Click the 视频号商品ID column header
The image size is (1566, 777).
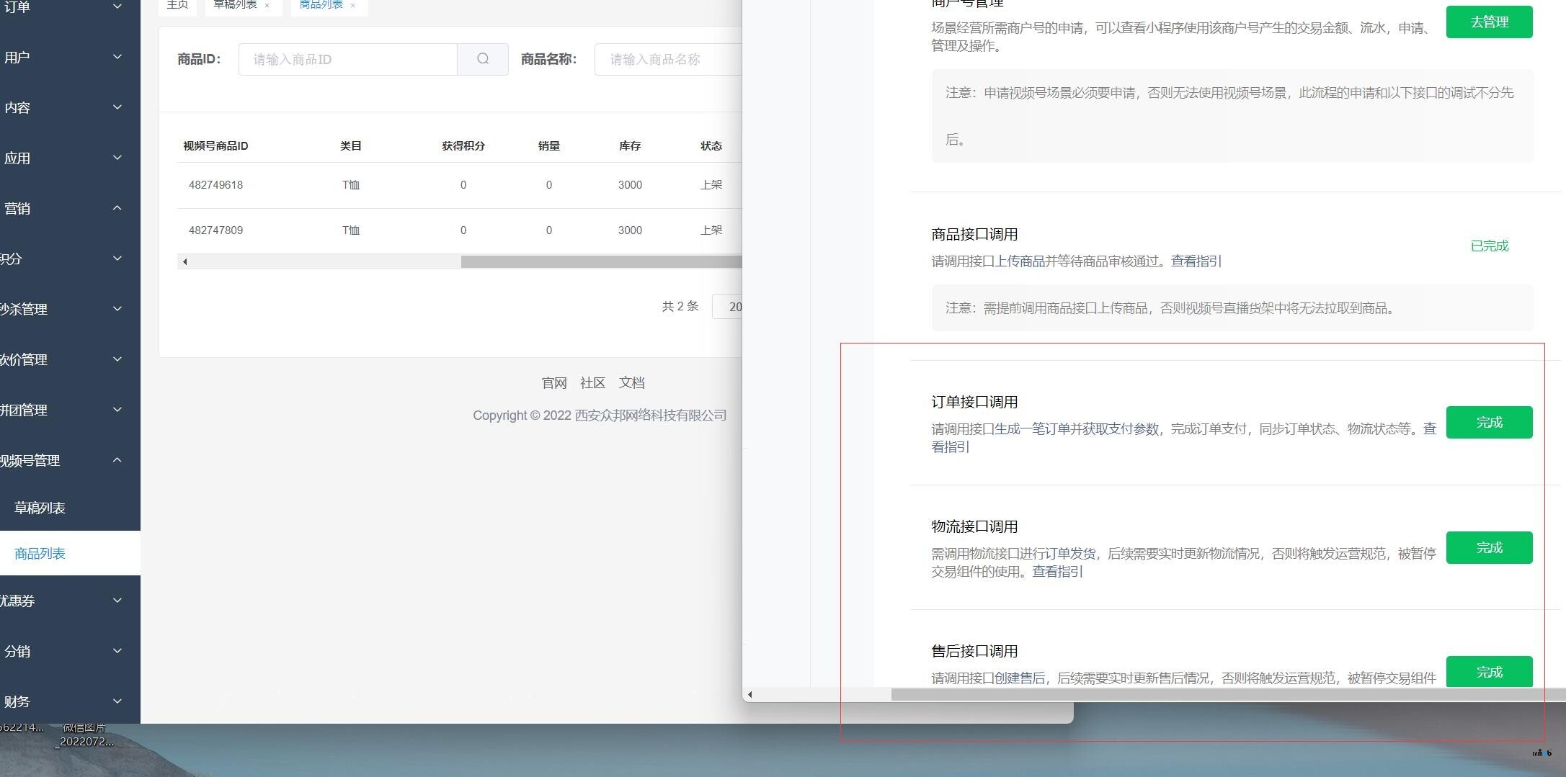pyautogui.click(x=215, y=146)
